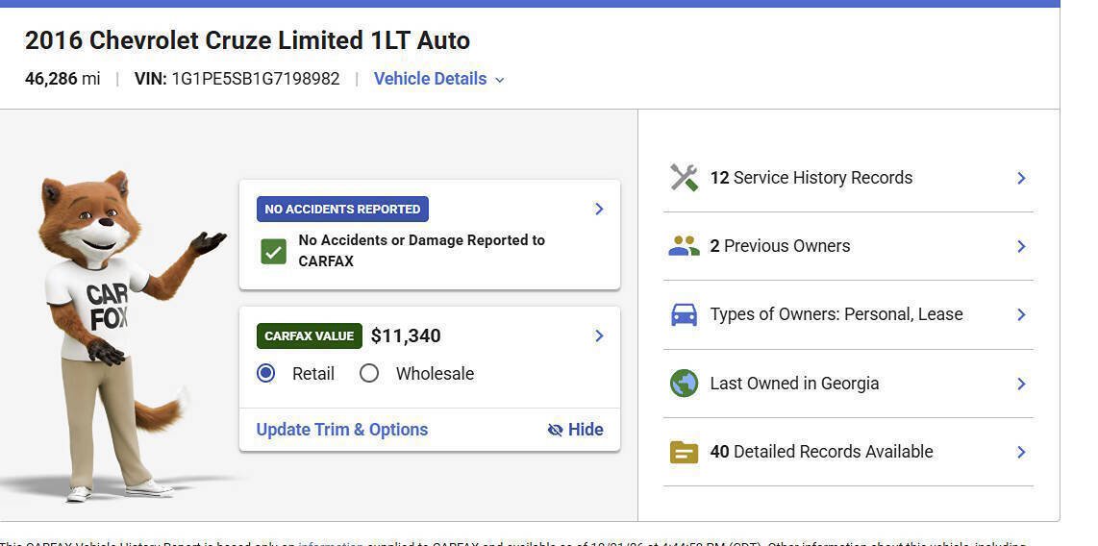Open chevron beside CARFAX Value $11,340
The image size is (1098, 546).
click(x=599, y=336)
